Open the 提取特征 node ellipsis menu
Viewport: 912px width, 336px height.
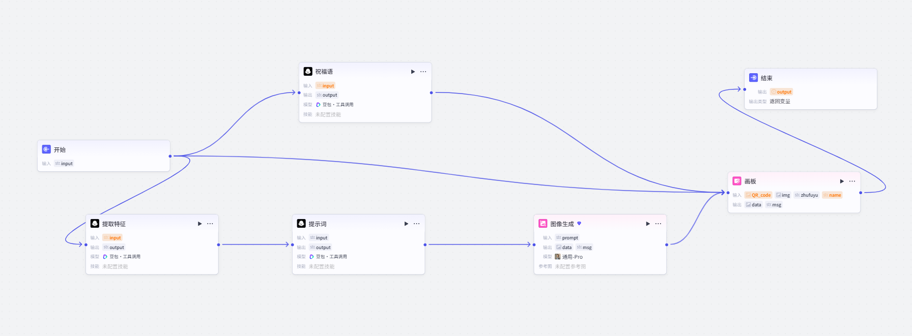pyautogui.click(x=210, y=224)
